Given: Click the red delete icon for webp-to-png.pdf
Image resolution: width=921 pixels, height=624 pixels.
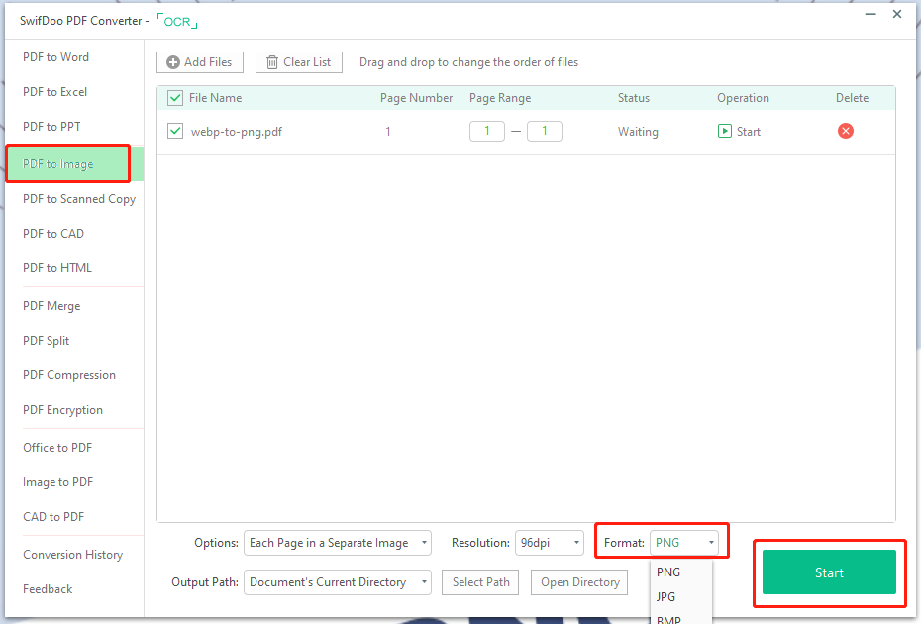Looking at the screenshot, I should [x=845, y=131].
